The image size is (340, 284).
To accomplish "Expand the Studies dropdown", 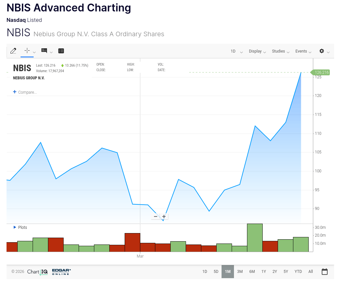I will pos(280,51).
